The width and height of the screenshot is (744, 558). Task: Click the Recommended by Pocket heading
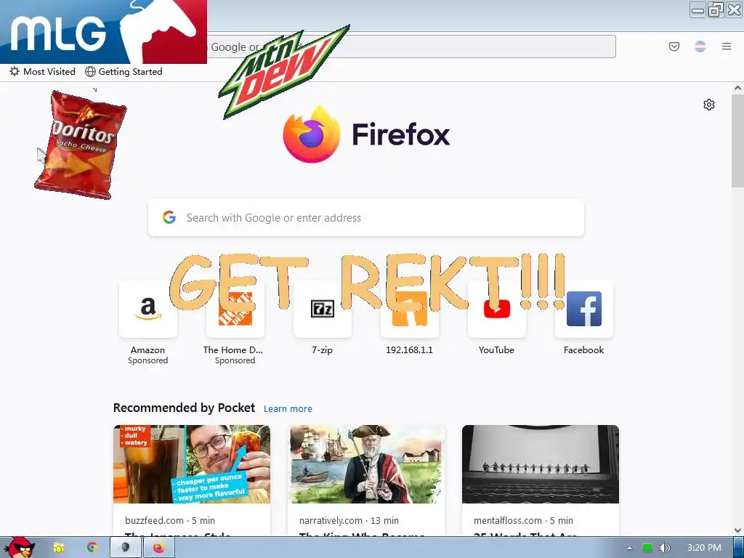click(x=184, y=408)
